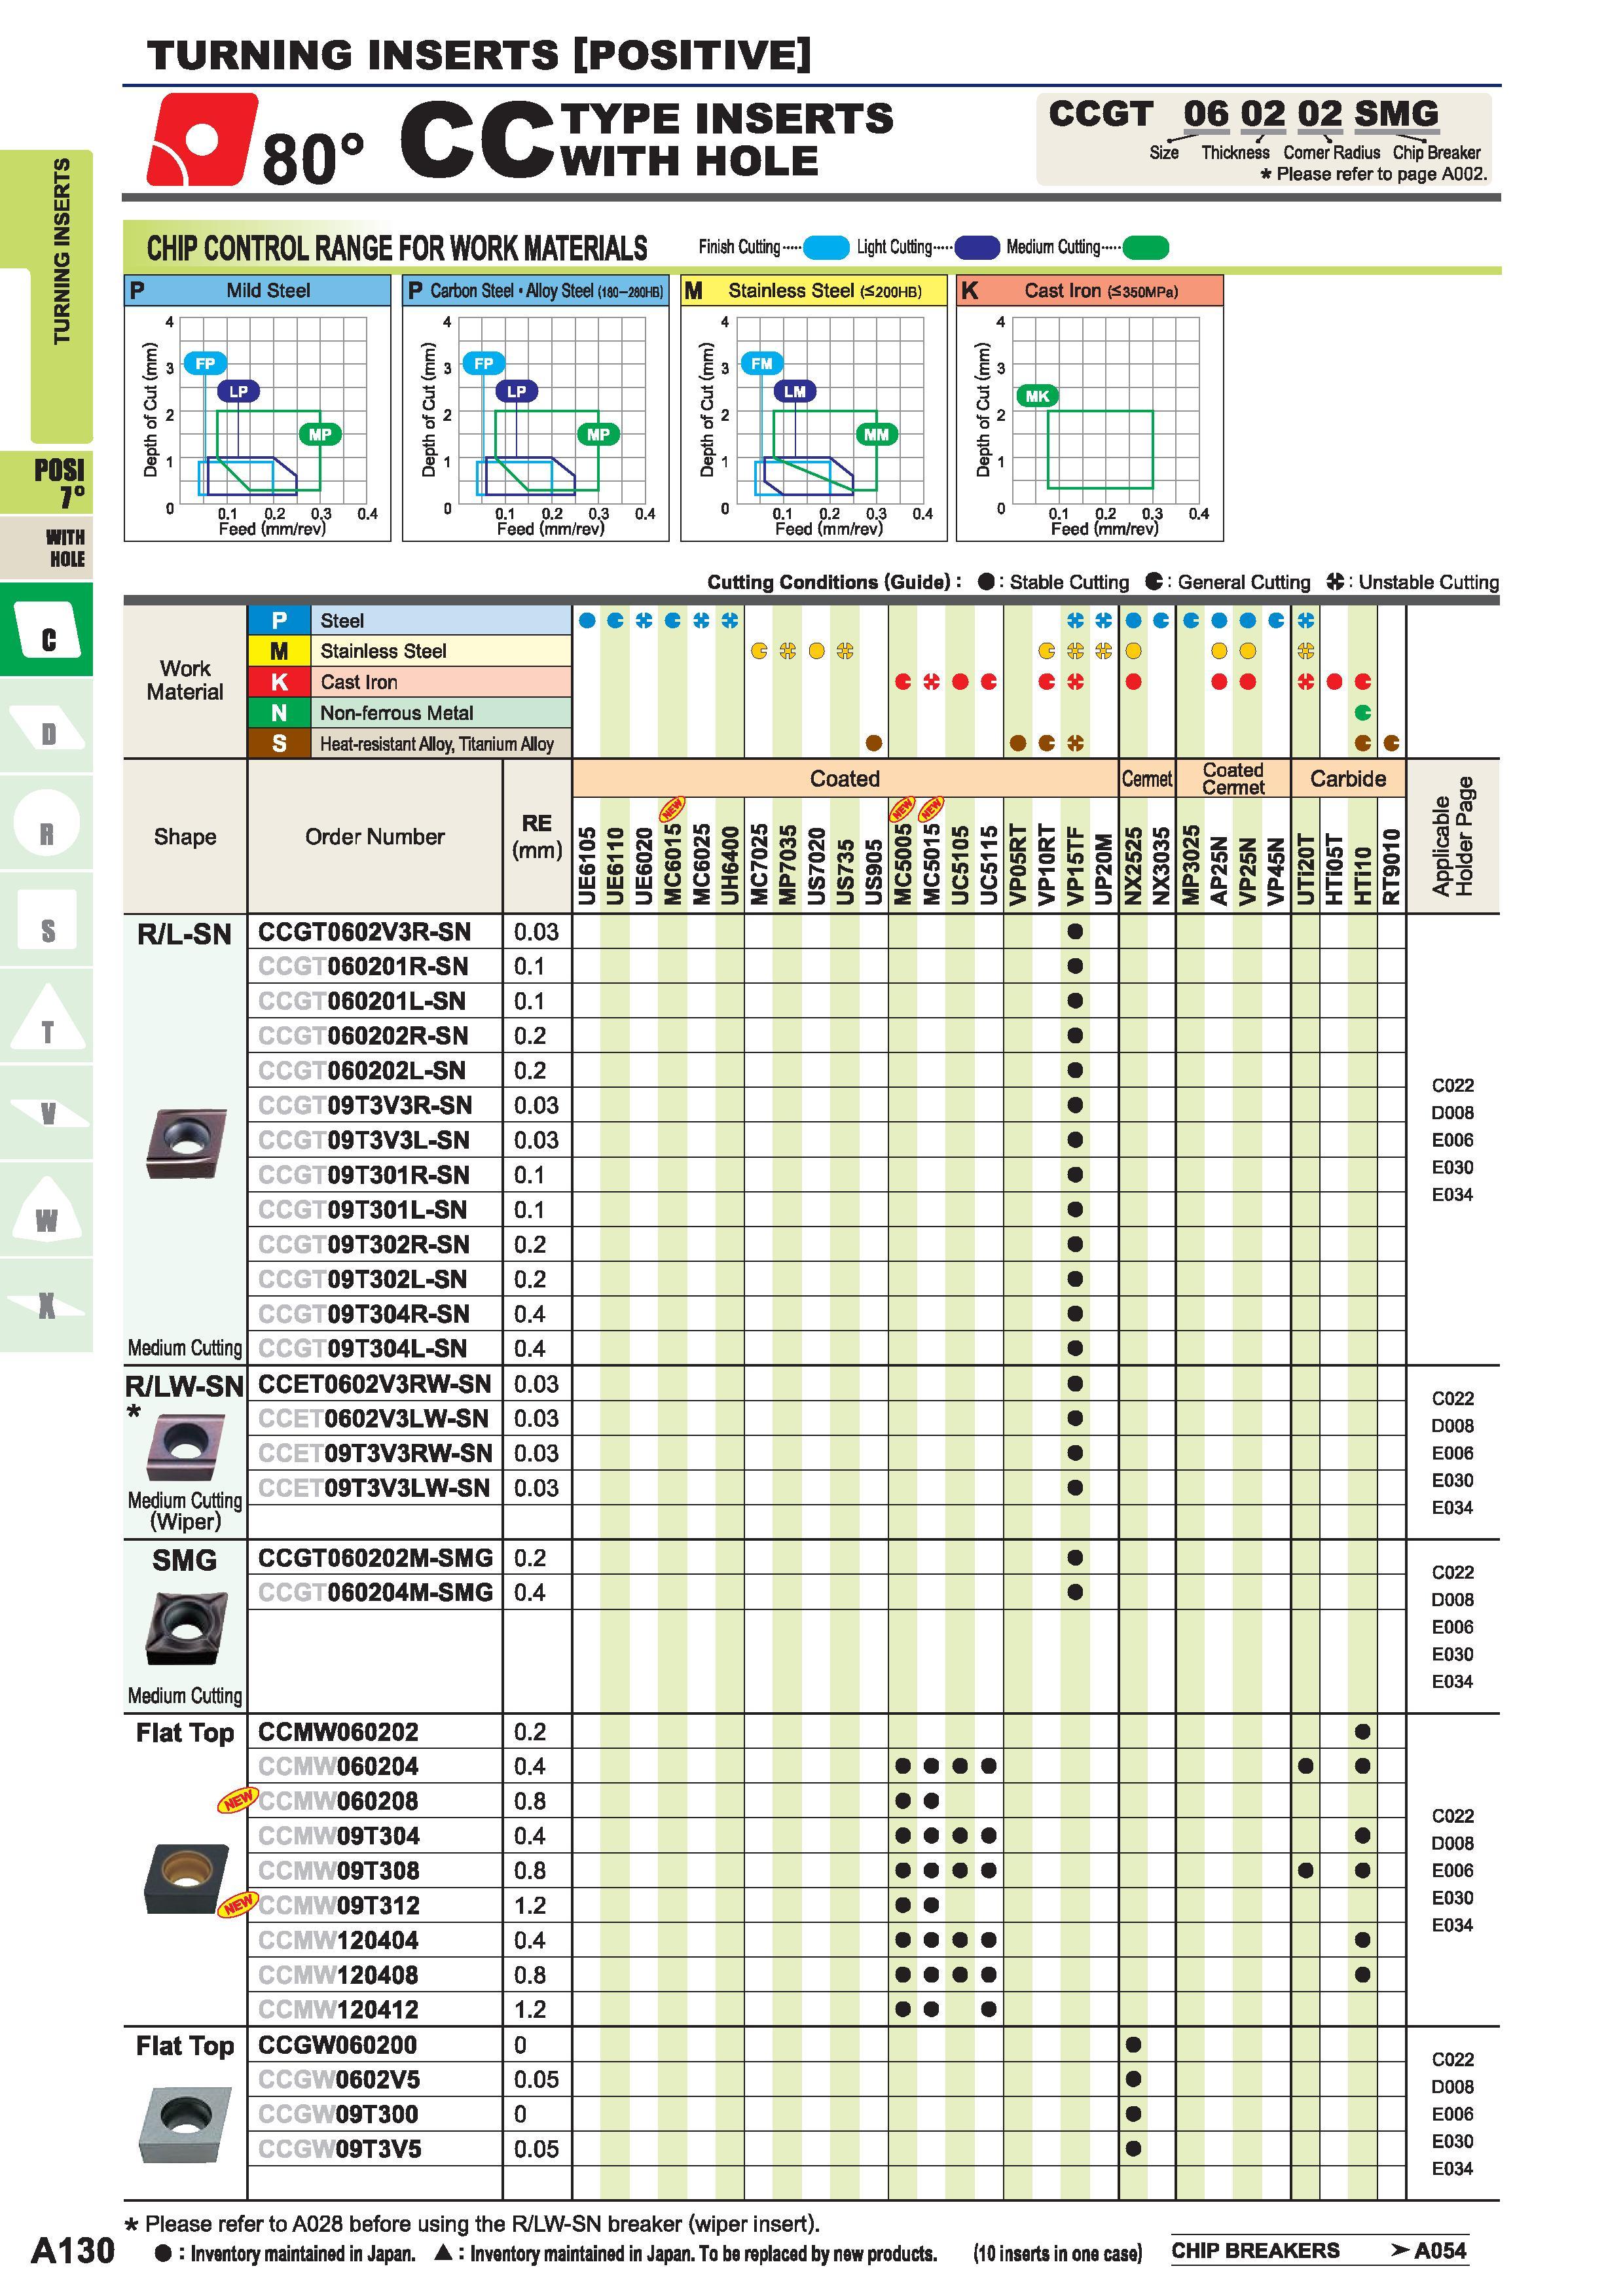Click order number CCGT060202M-SMG

376,1558
